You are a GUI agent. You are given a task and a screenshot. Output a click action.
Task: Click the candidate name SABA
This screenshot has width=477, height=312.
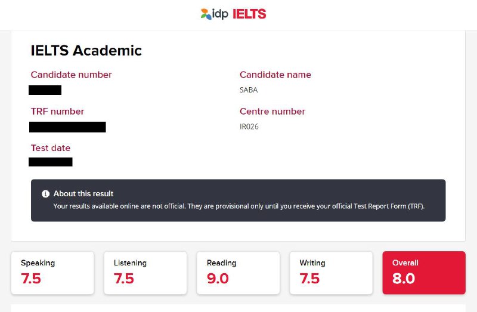[x=249, y=90]
